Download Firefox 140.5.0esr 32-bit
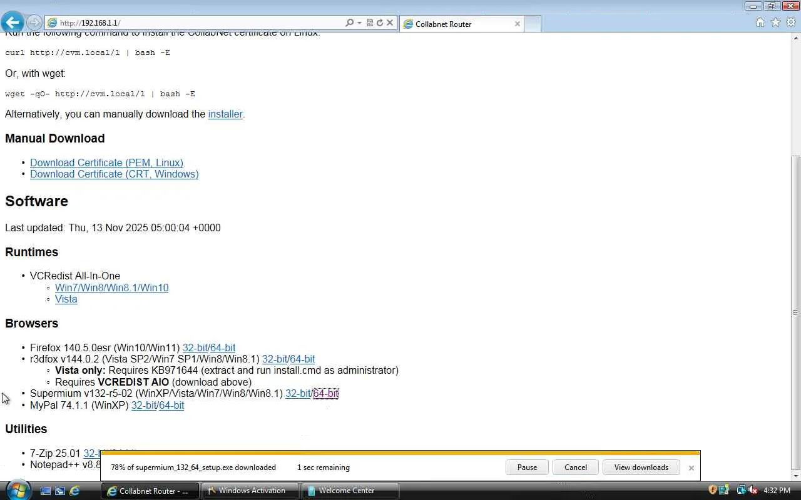This screenshot has width=801, height=500. click(x=195, y=347)
